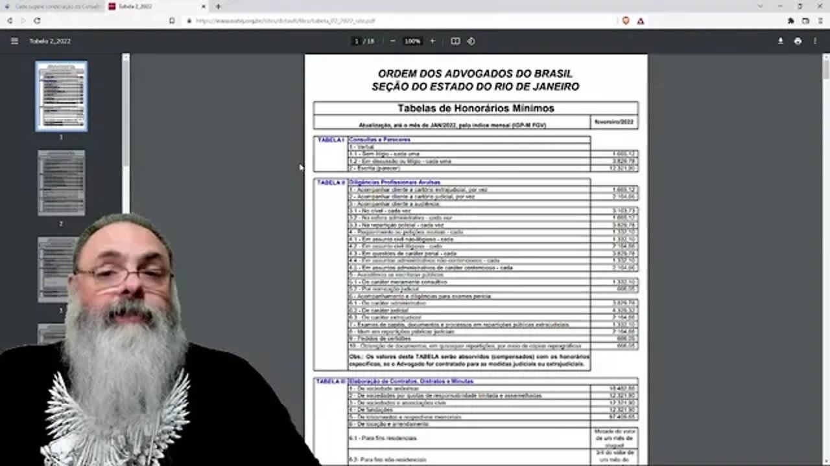Open the browser main menu

[820, 21]
